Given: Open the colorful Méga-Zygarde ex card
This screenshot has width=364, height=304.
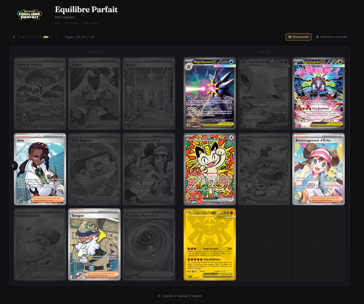Looking at the screenshot, I should click(318, 93).
